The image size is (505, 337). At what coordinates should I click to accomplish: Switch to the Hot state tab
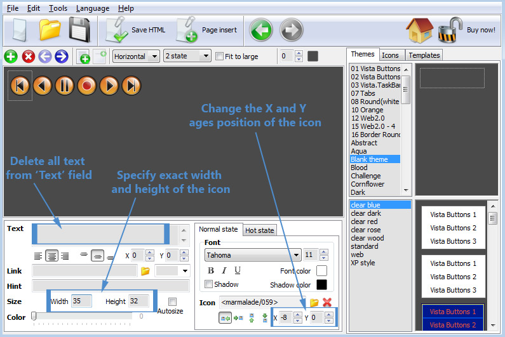point(259,230)
